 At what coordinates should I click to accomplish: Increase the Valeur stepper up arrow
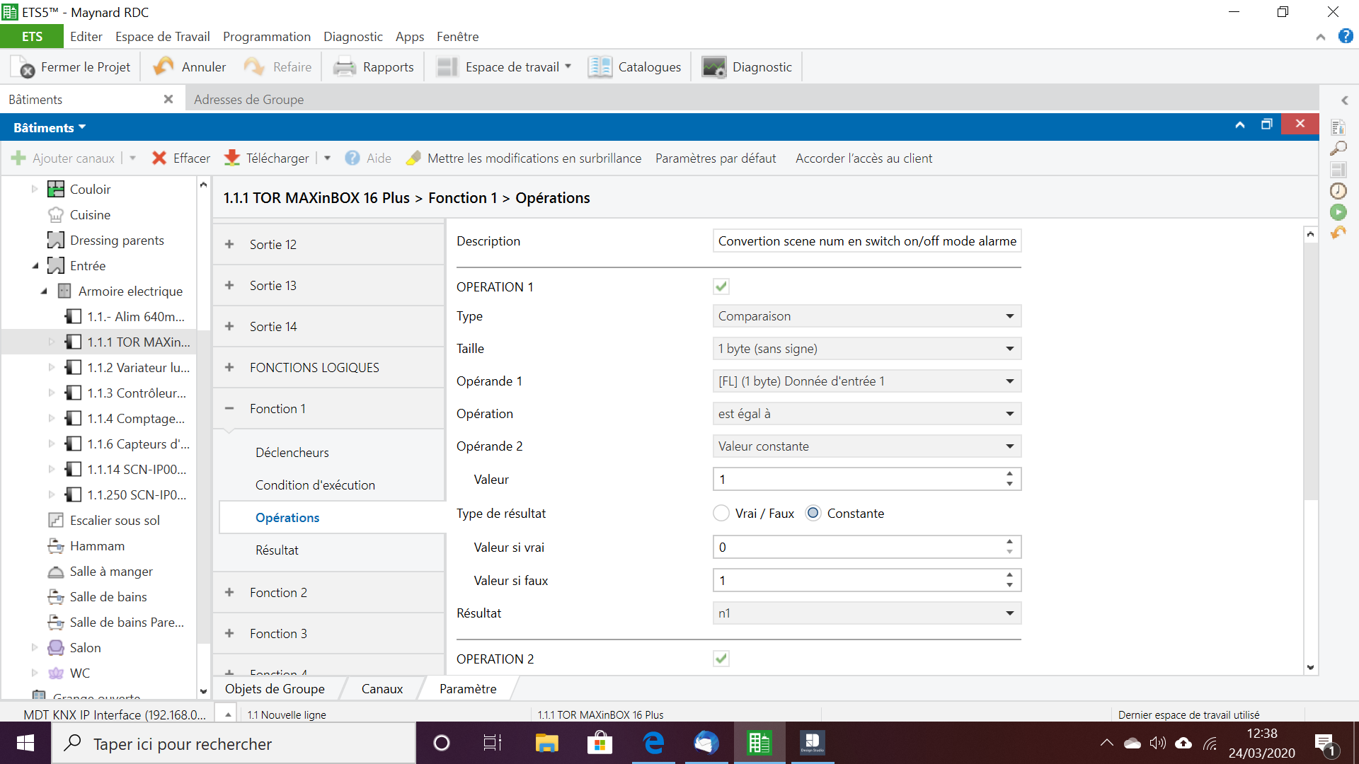pyautogui.click(x=1009, y=474)
